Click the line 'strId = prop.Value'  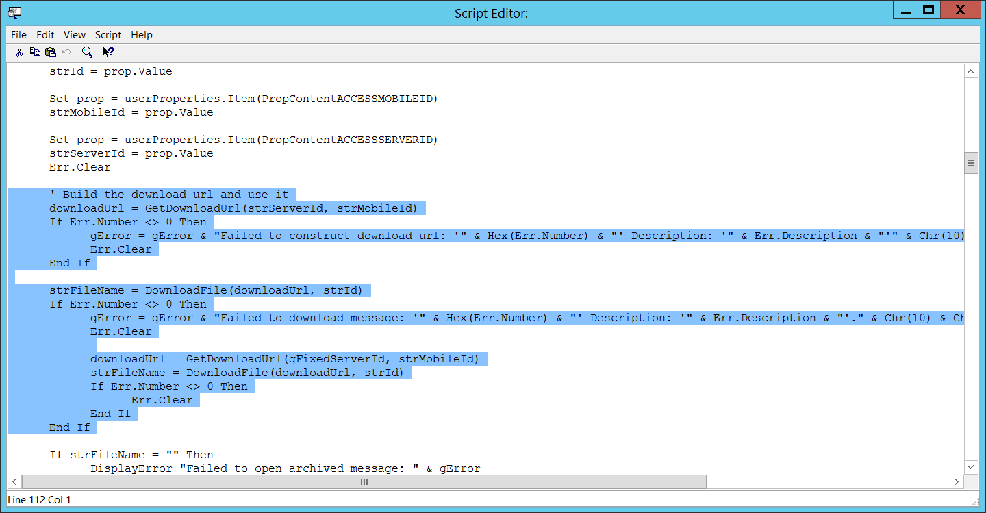(111, 71)
